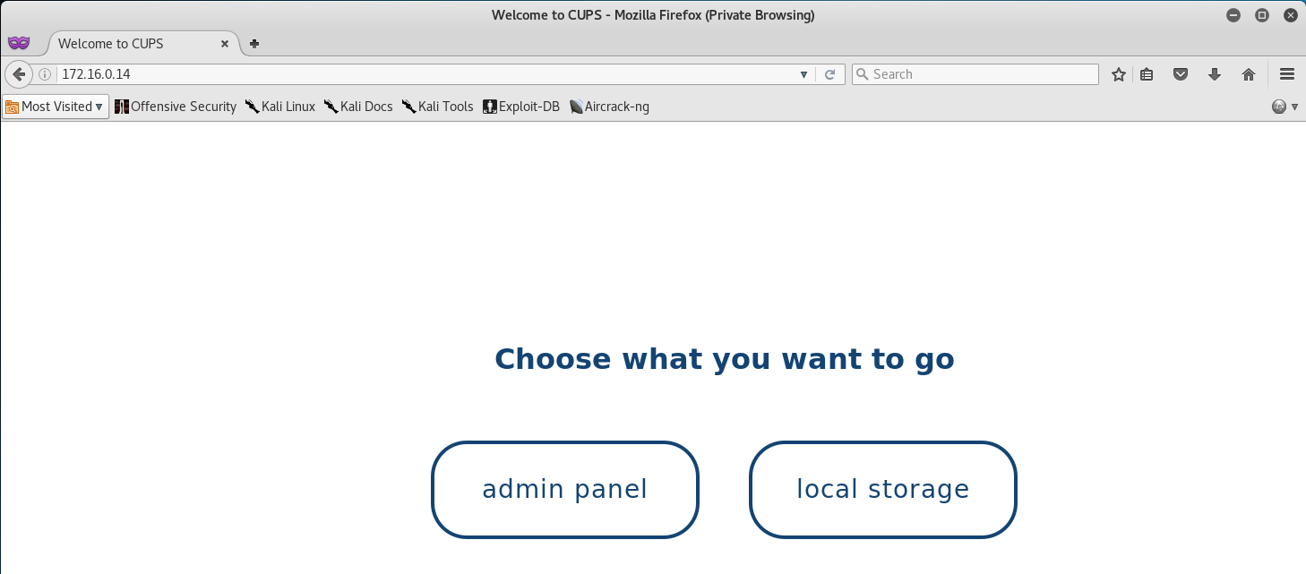Bookmark this page with the star icon
This screenshot has height=574, width=1306.
[x=1119, y=74]
